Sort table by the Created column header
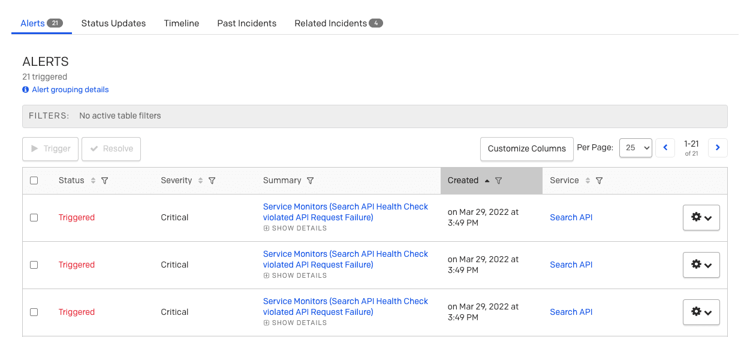750x337 pixels. pos(463,181)
